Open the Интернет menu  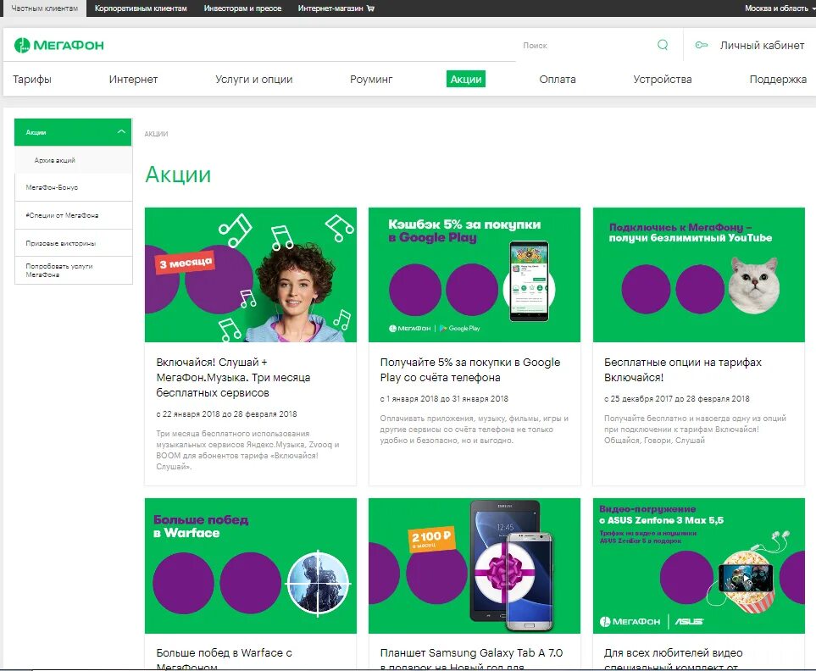click(x=133, y=79)
